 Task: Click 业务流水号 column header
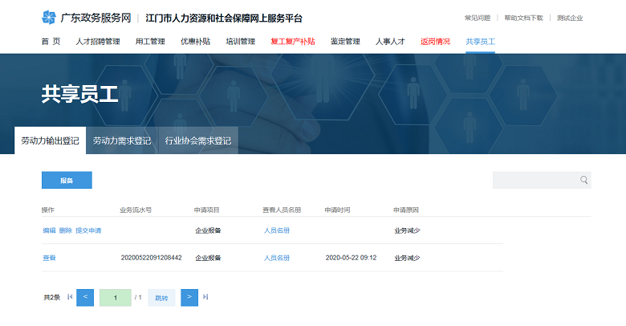[136, 210]
